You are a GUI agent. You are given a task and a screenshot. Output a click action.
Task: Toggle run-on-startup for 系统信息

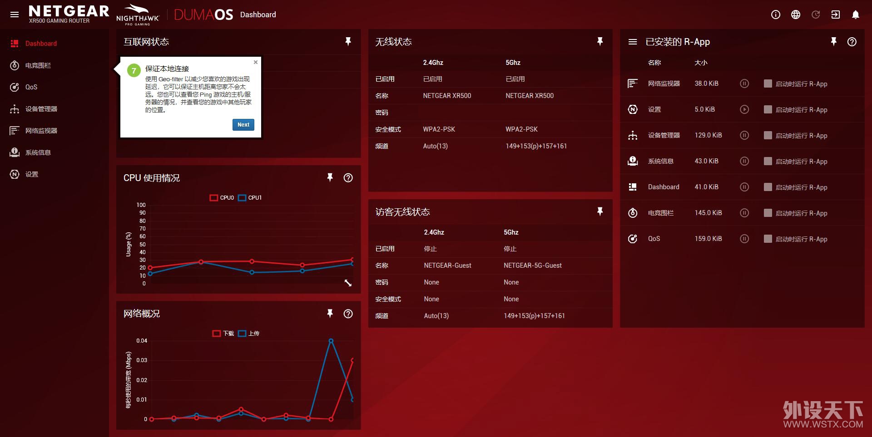pos(768,161)
